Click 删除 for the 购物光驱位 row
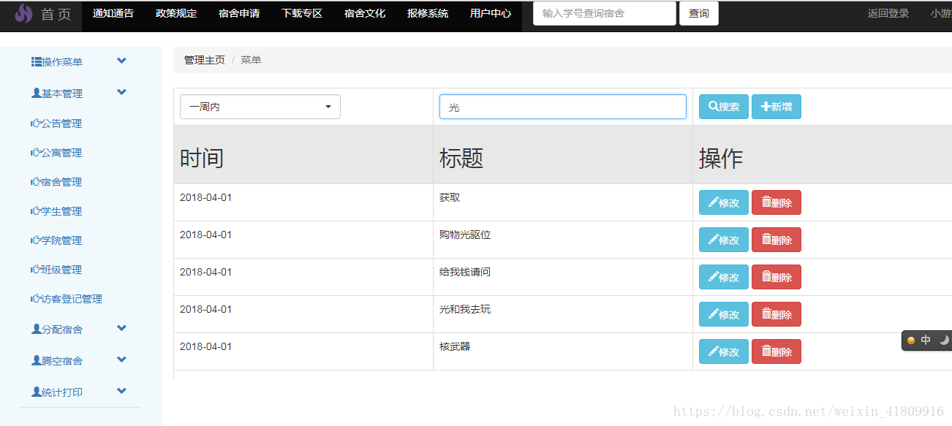952x426 pixels. [x=777, y=240]
